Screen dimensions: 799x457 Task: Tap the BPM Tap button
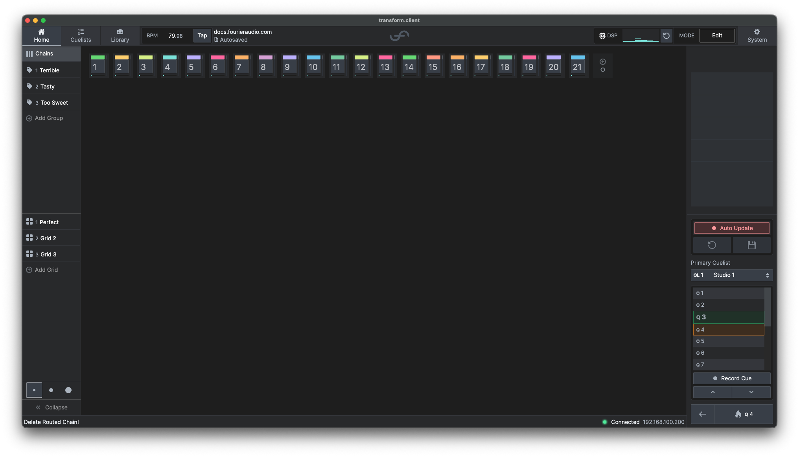click(x=202, y=35)
